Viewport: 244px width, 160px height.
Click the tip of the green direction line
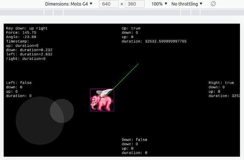(x=138, y=64)
